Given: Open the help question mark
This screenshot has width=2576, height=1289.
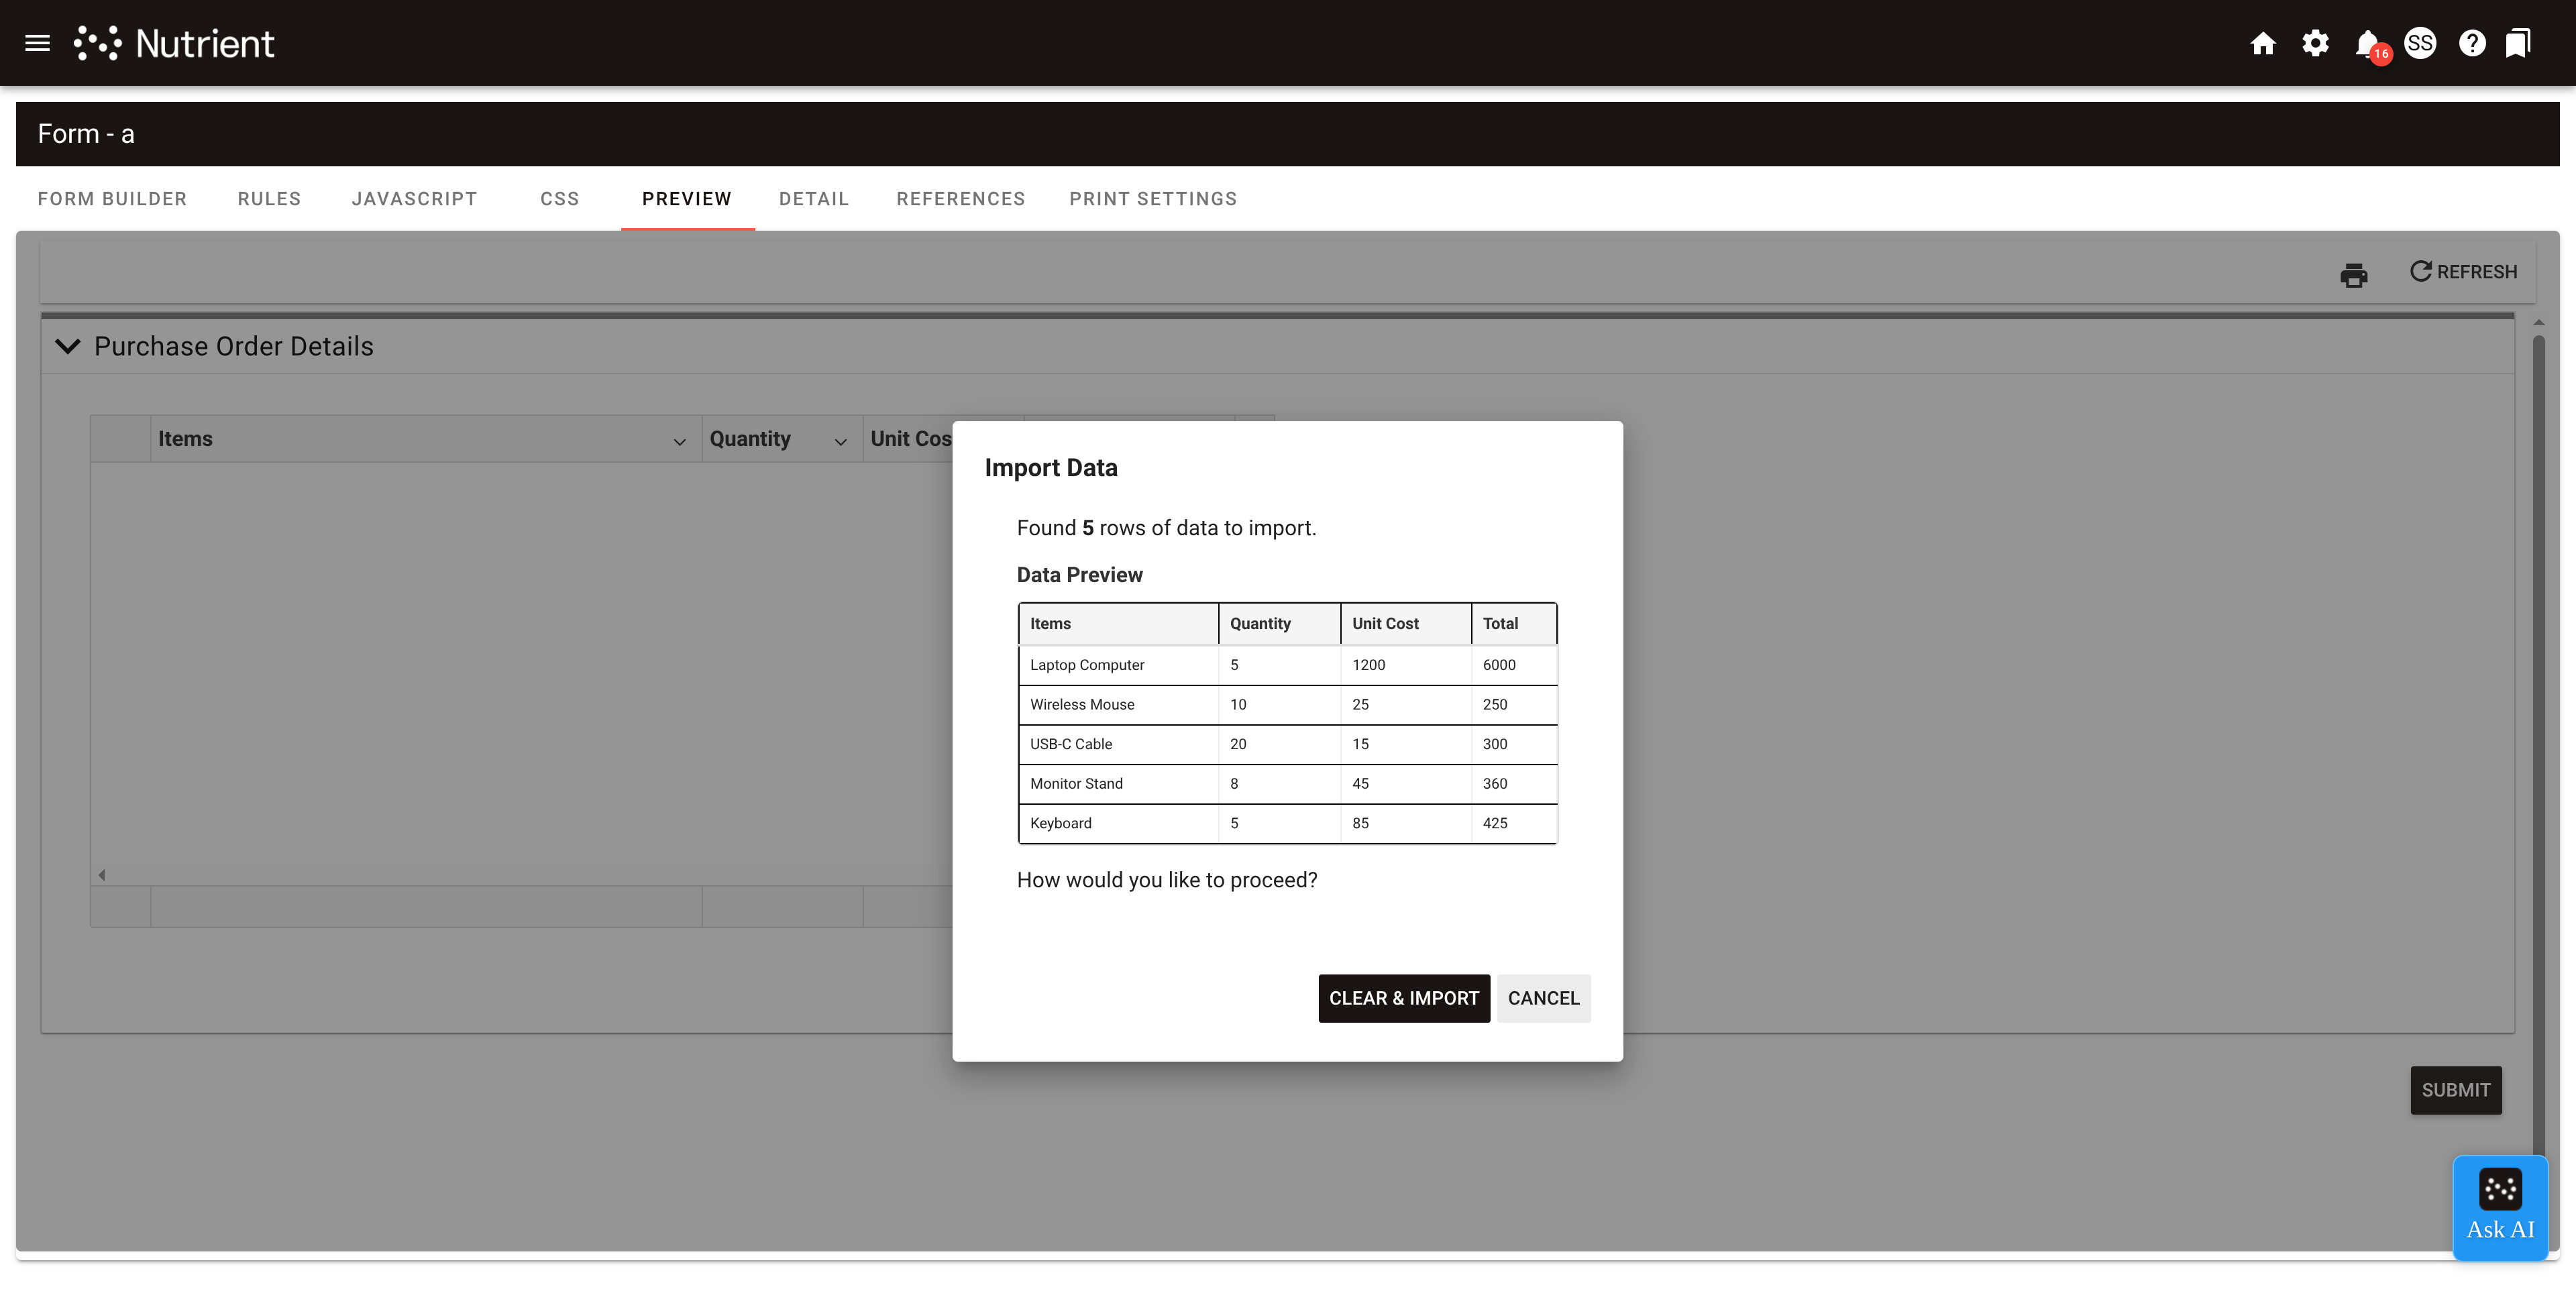Looking at the screenshot, I should click(x=2472, y=43).
